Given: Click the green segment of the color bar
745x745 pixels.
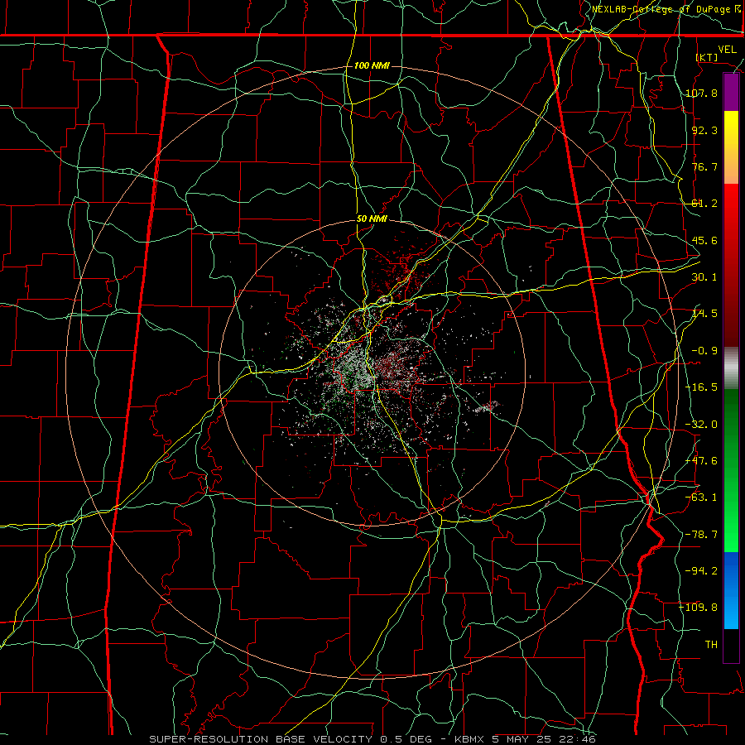Looking at the screenshot, I should coord(731,470).
